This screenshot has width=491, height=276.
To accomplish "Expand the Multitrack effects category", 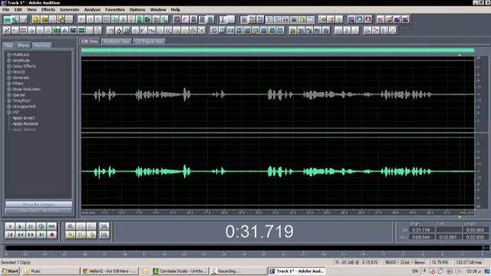I will tap(9, 54).
